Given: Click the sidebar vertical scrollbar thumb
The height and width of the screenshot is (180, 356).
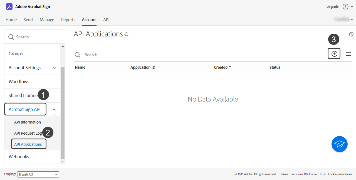Looking at the screenshot, I should pos(63,113).
